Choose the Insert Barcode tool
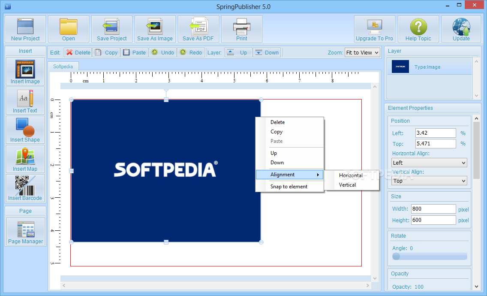 pyautogui.click(x=25, y=188)
